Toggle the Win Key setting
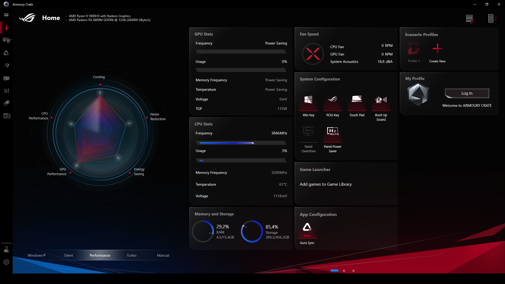The height and width of the screenshot is (284, 505). click(x=308, y=100)
